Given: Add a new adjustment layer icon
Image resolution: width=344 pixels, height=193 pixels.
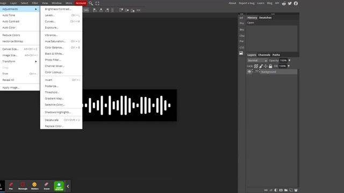Looking at the screenshot, I should coord(276,190).
